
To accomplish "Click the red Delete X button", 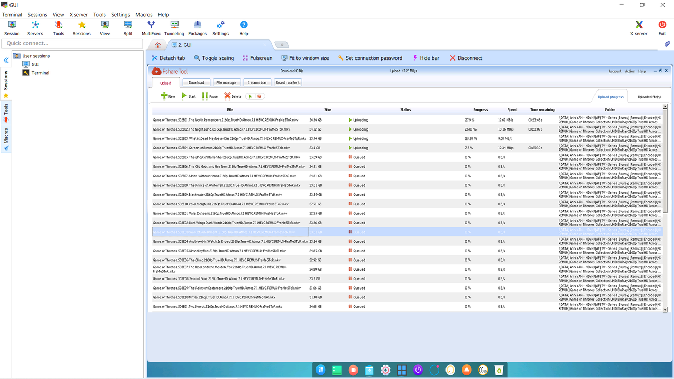I will coord(233,96).
